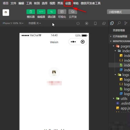Toggle the 调试器 debugger panel button
Viewport: 130px width, 130px height.
[x=51, y=12]
